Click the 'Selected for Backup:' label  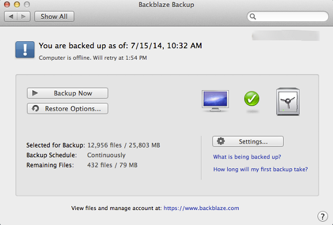[x=56, y=145]
